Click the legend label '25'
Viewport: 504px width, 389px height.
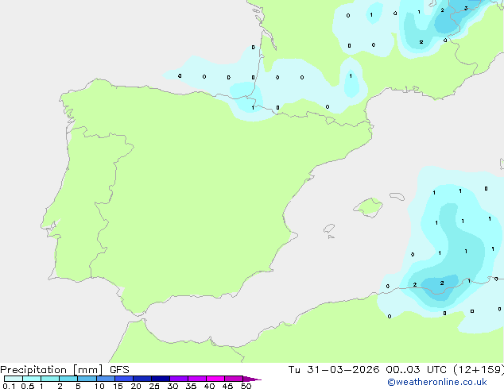[x=154, y=386]
